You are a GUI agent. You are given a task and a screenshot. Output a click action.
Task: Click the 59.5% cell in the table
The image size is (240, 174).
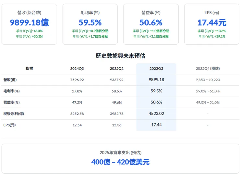(x=156, y=91)
